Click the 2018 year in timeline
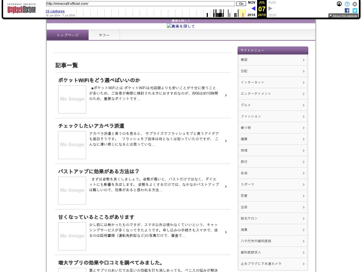Image resolution: width=362 pixels, height=272 pixels. [x=251, y=15]
